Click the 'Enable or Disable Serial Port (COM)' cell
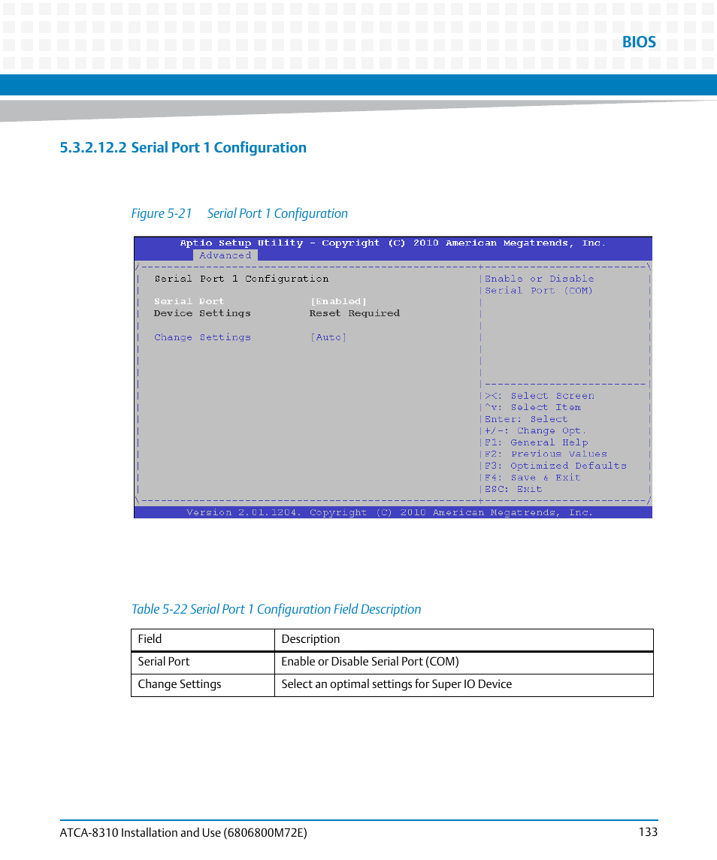This screenshot has height=860, width=717. [464, 662]
